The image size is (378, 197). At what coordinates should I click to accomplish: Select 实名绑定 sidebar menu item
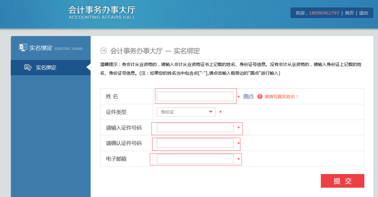coord(51,68)
